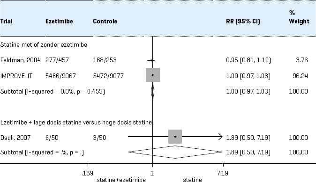Click the wide Dagli subtotal diamond
Screen dimensions: 316x182
pyautogui.click(x=175, y=152)
